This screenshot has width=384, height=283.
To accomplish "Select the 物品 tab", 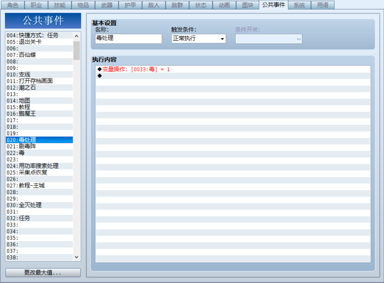I will tap(83, 5).
